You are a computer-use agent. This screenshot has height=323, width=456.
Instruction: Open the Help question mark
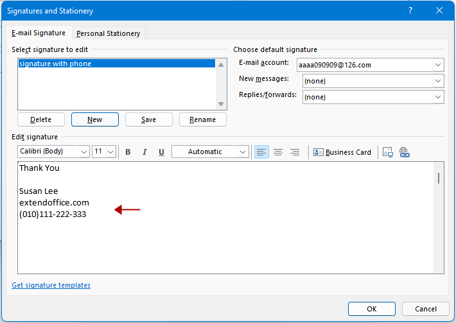[x=410, y=11]
